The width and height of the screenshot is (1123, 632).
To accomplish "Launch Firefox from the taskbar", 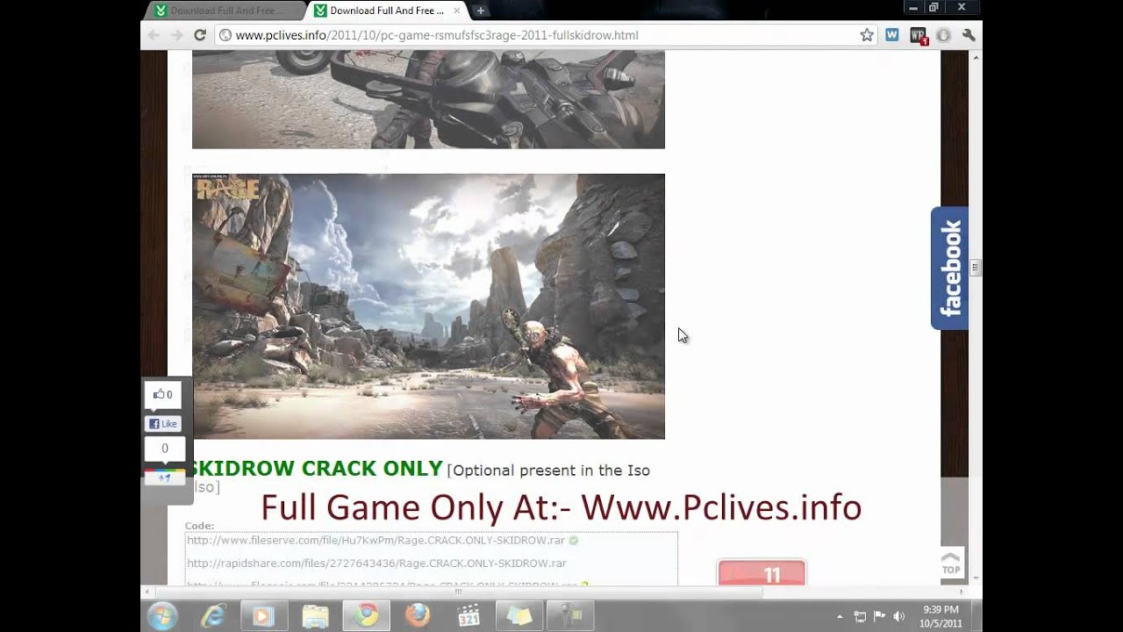I will click(x=418, y=616).
